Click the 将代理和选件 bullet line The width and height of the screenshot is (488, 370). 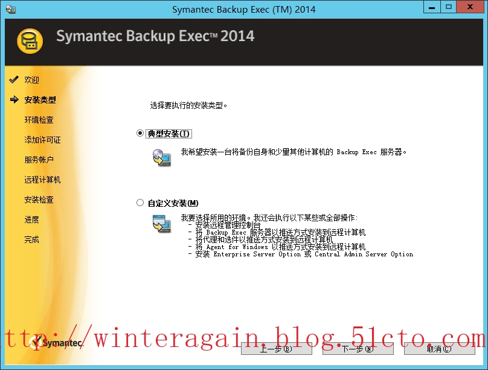260,239
